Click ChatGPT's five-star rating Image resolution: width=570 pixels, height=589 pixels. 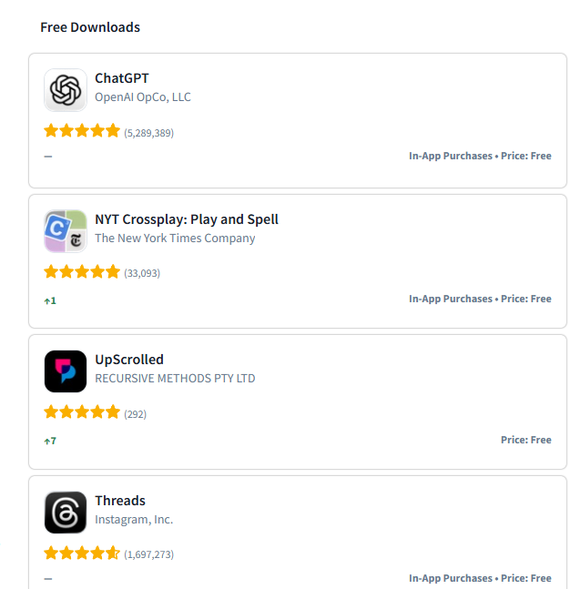82,131
